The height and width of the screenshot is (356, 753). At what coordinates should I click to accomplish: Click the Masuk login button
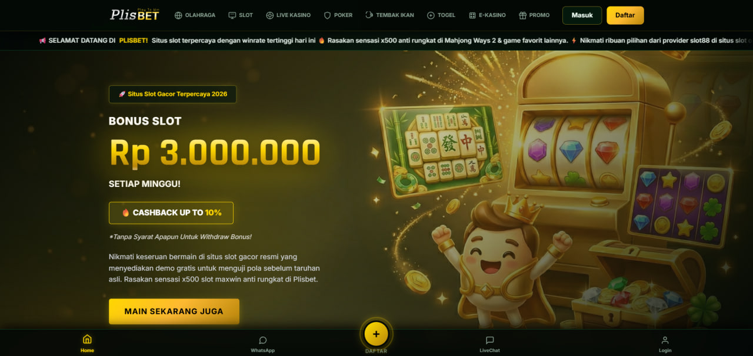point(582,15)
